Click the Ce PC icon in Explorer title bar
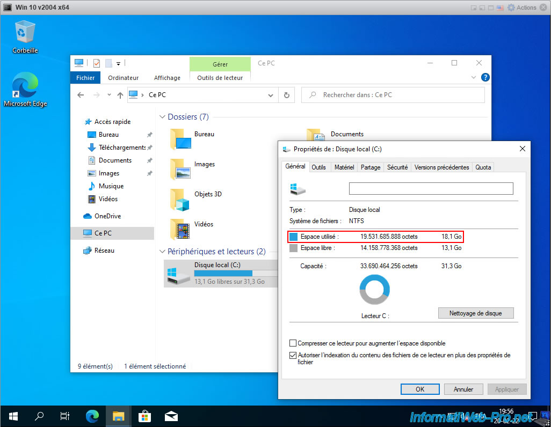 point(79,63)
